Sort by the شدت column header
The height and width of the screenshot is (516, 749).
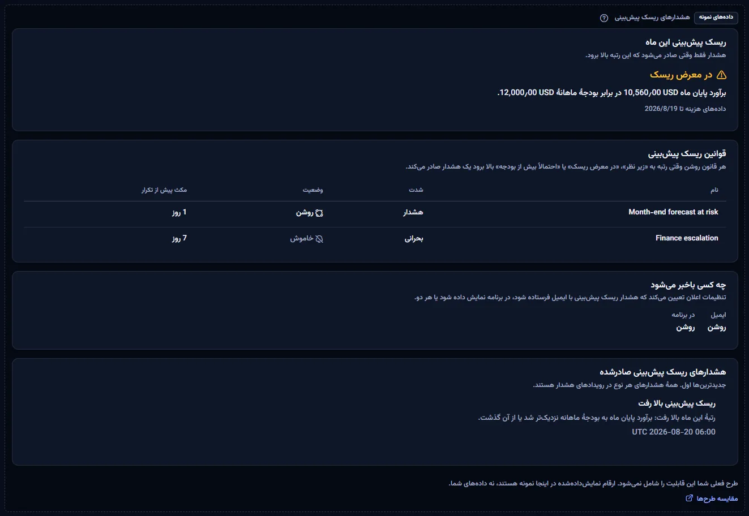[x=416, y=190]
